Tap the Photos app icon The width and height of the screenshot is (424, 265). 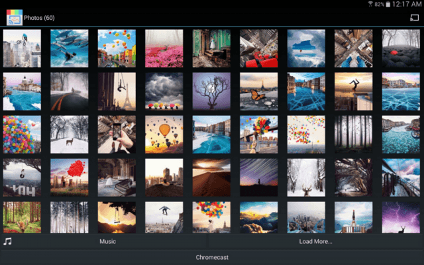(x=14, y=17)
